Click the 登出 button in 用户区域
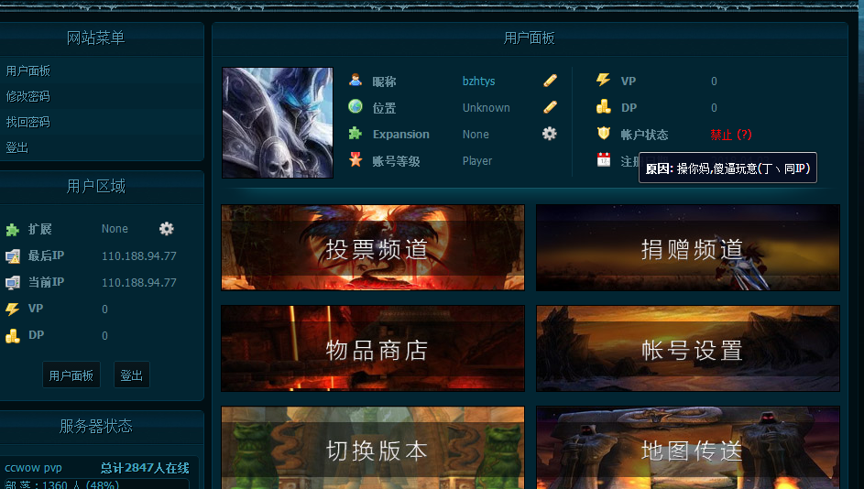This screenshot has height=489, width=864. pos(131,375)
